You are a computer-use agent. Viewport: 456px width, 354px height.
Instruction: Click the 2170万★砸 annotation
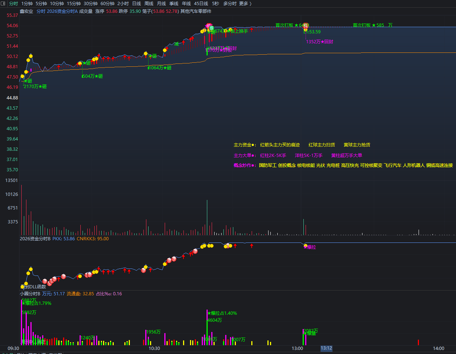pos(35,87)
